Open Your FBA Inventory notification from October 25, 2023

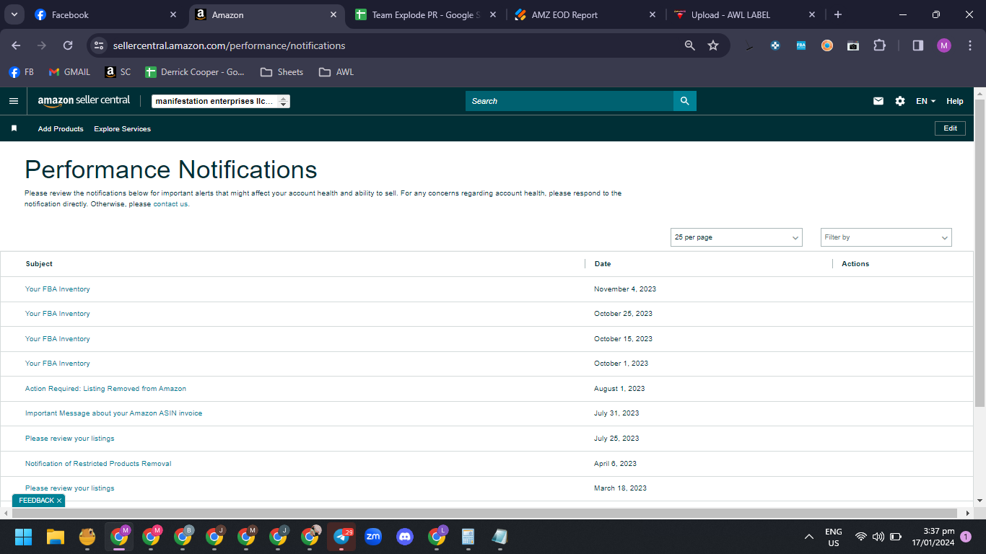click(58, 314)
